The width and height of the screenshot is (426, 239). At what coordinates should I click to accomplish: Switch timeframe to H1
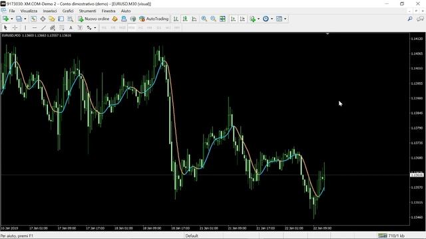pos(140,28)
